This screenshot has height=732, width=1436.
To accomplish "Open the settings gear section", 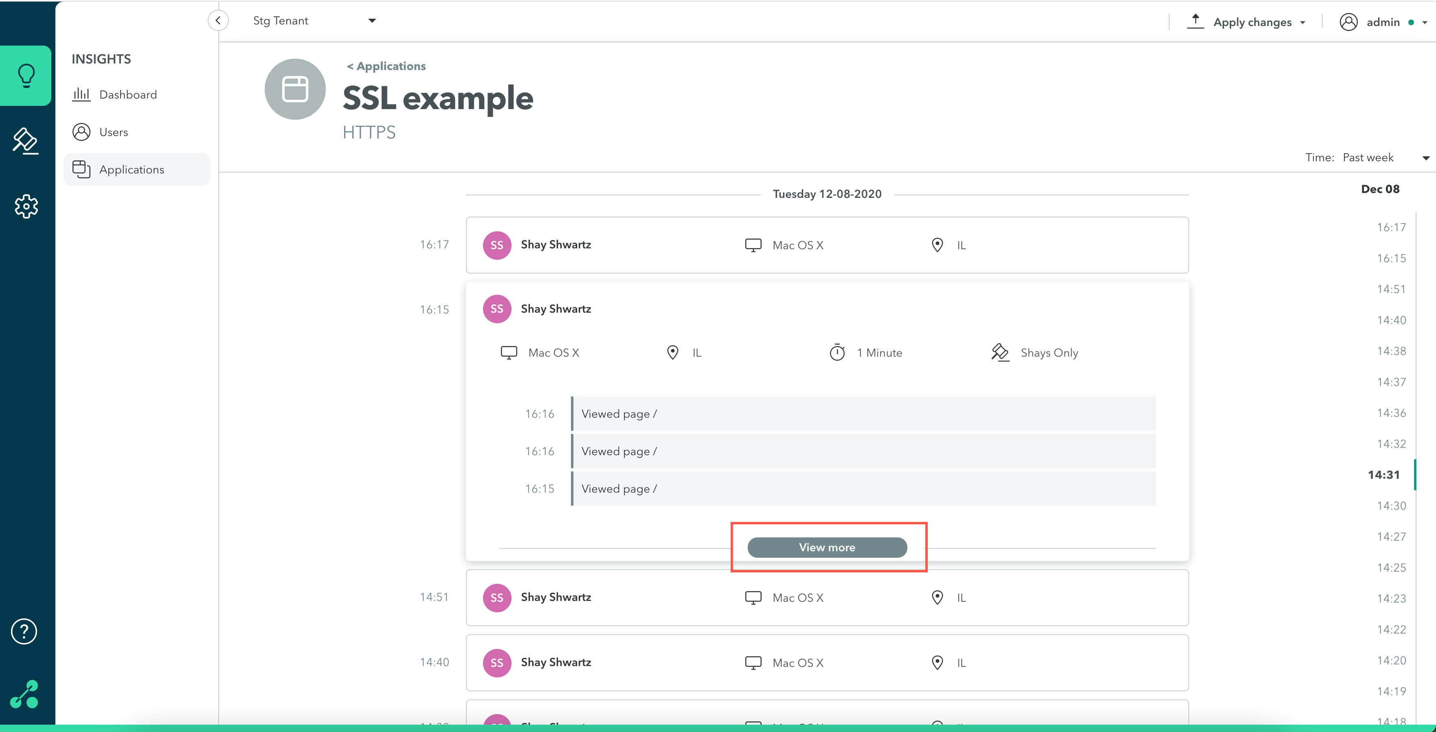I will point(26,206).
